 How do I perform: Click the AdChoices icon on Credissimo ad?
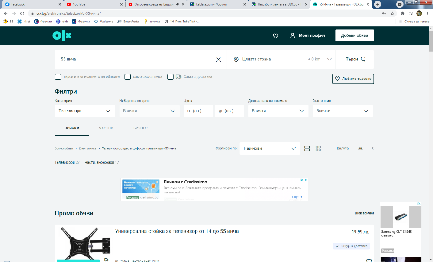302,180
